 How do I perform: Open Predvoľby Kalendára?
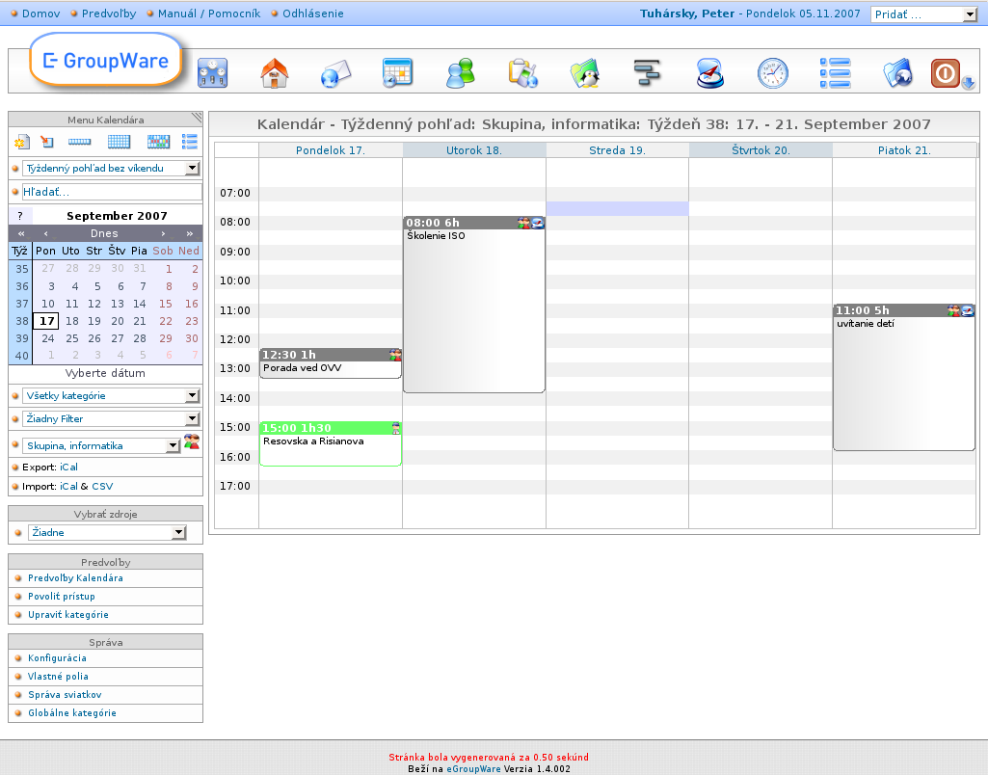tap(75, 577)
